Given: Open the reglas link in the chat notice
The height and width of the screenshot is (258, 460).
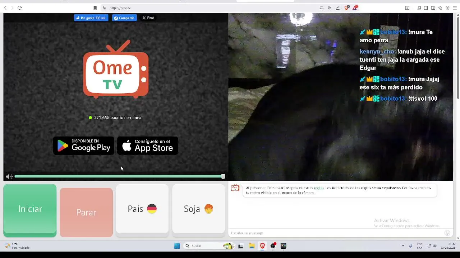Looking at the screenshot, I should pyautogui.click(x=319, y=188).
